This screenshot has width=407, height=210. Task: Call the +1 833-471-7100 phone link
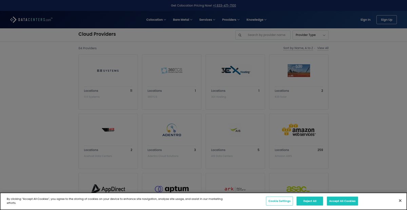pyautogui.click(x=225, y=5)
